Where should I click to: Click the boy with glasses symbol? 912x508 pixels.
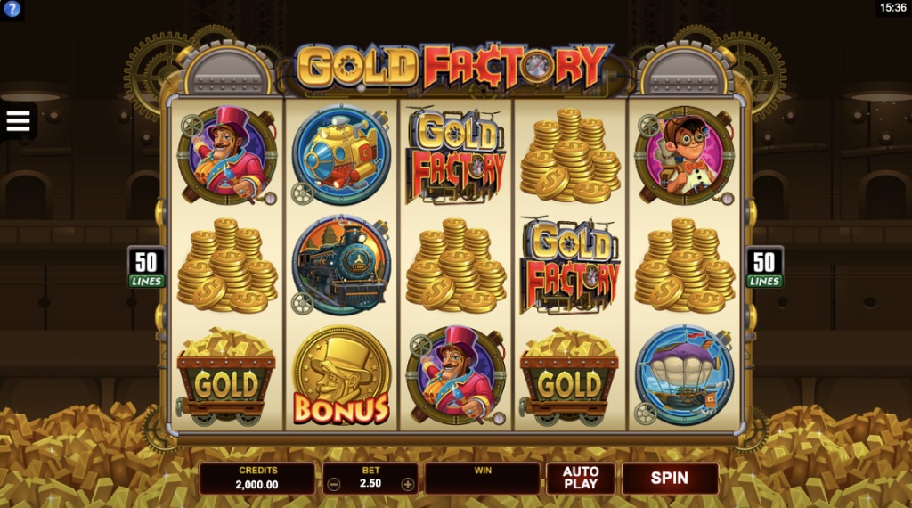pos(685,155)
